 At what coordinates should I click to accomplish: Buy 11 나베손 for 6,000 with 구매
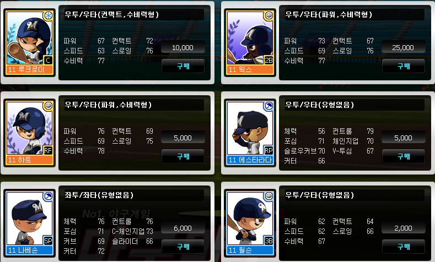click(x=183, y=247)
